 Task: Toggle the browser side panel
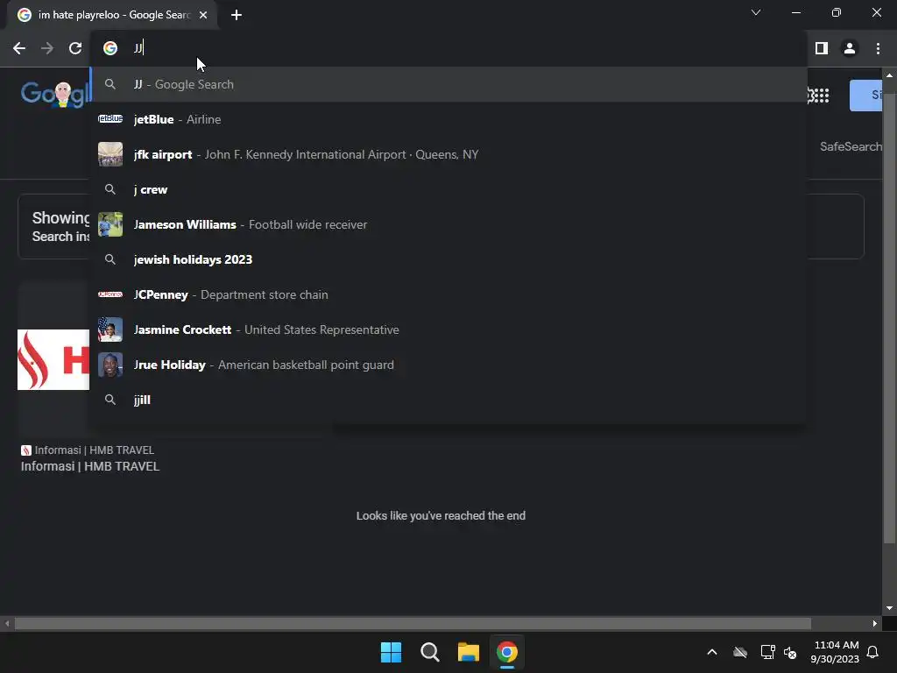click(822, 49)
